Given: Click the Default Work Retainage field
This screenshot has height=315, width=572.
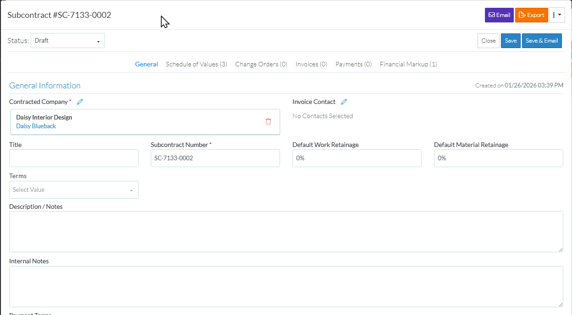Looking at the screenshot, I should coord(357,158).
